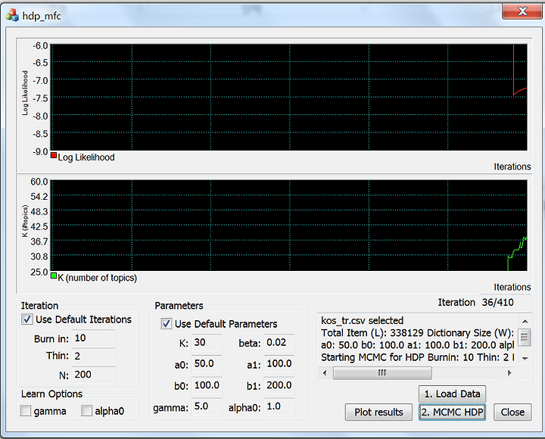
Task: Click the K parameter field
Action: click(x=207, y=343)
